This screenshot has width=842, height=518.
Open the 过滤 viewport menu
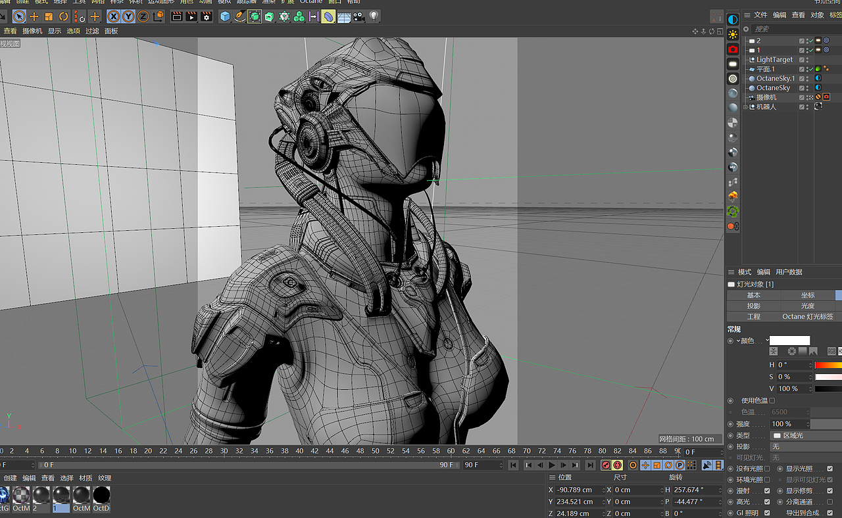92,31
